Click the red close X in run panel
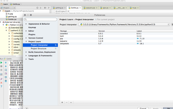 [1, 83]
